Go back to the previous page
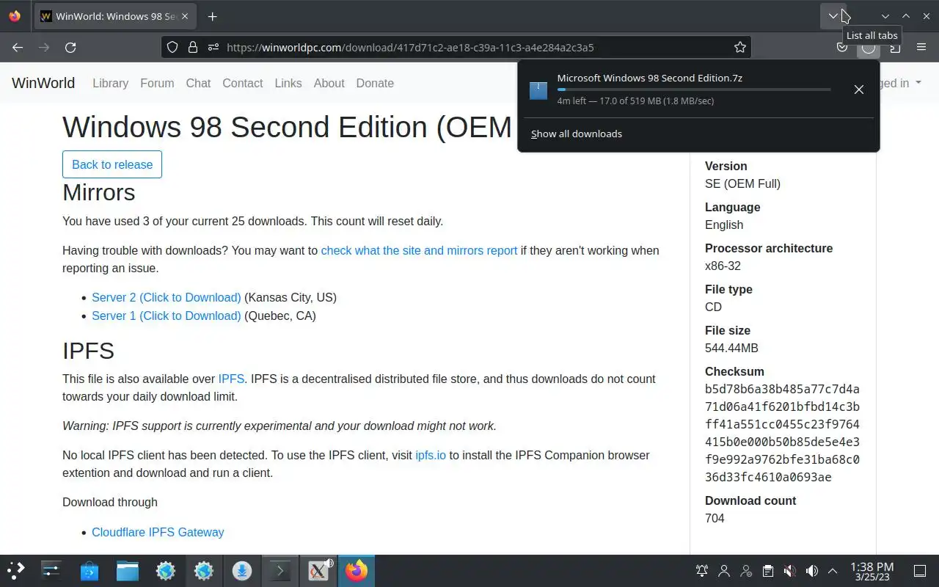 point(18,47)
